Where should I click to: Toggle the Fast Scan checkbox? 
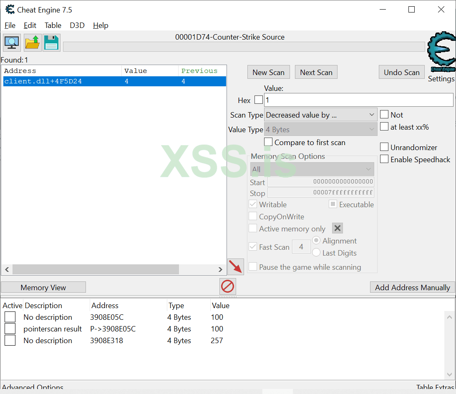click(x=253, y=247)
